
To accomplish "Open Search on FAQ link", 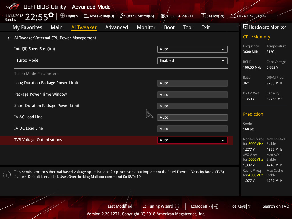I will tap(276, 206).
